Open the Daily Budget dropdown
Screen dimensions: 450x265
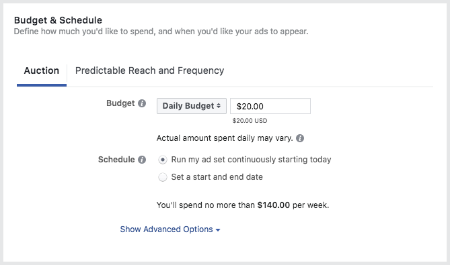pos(192,106)
